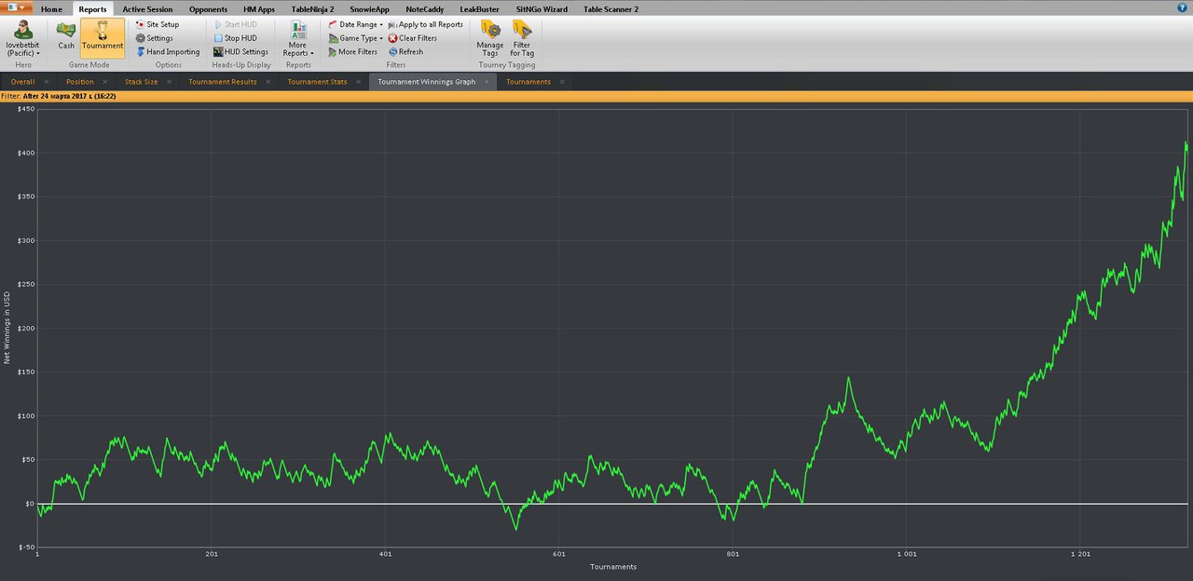The height and width of the screenshot is (581, 1193).
Task: Open Site Setup options
Action: pos(157,24)
